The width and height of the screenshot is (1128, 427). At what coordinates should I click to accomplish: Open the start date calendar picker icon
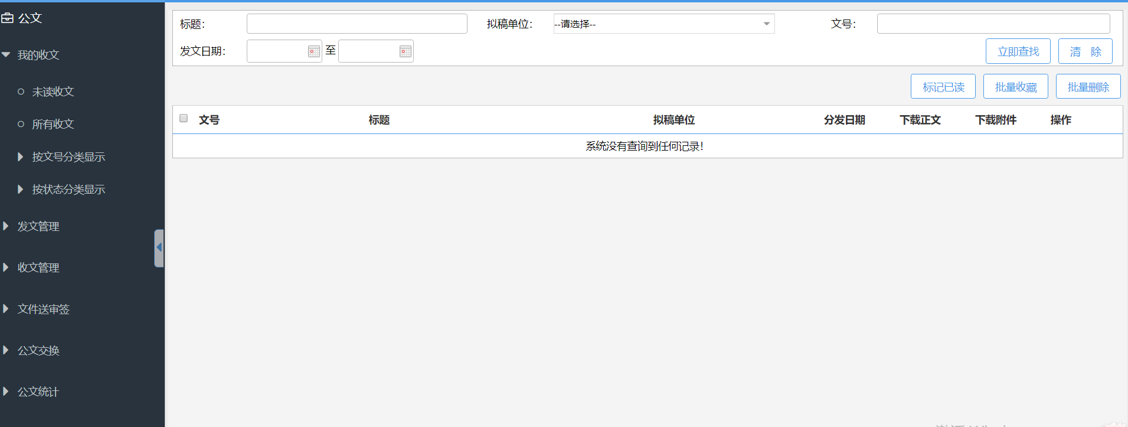tap(314, 52)
